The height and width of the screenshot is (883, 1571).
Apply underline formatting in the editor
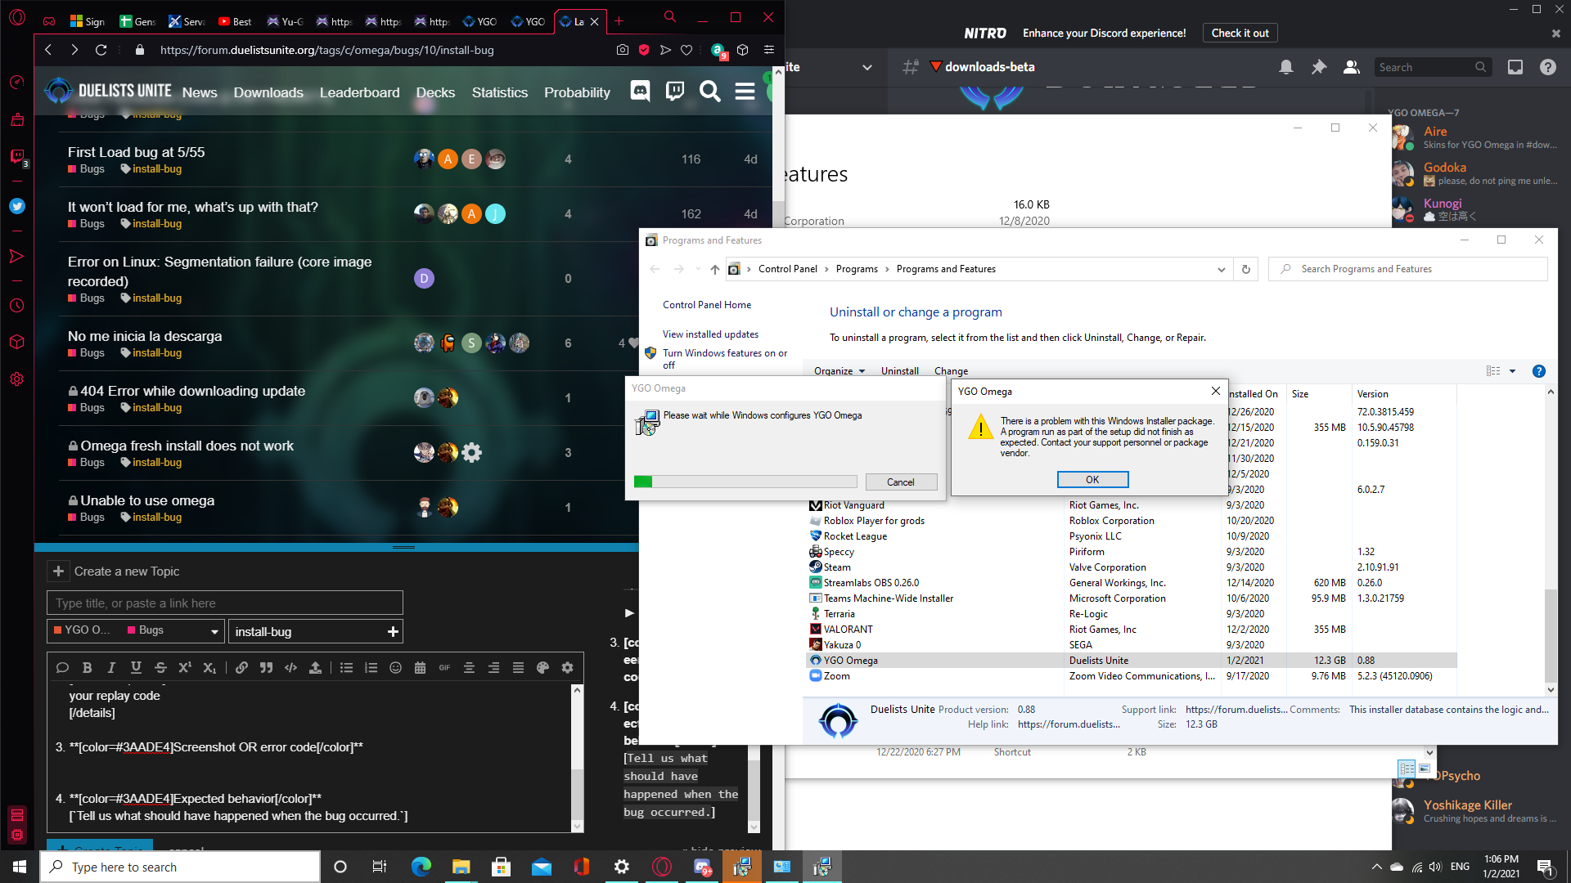click(136, 668)
